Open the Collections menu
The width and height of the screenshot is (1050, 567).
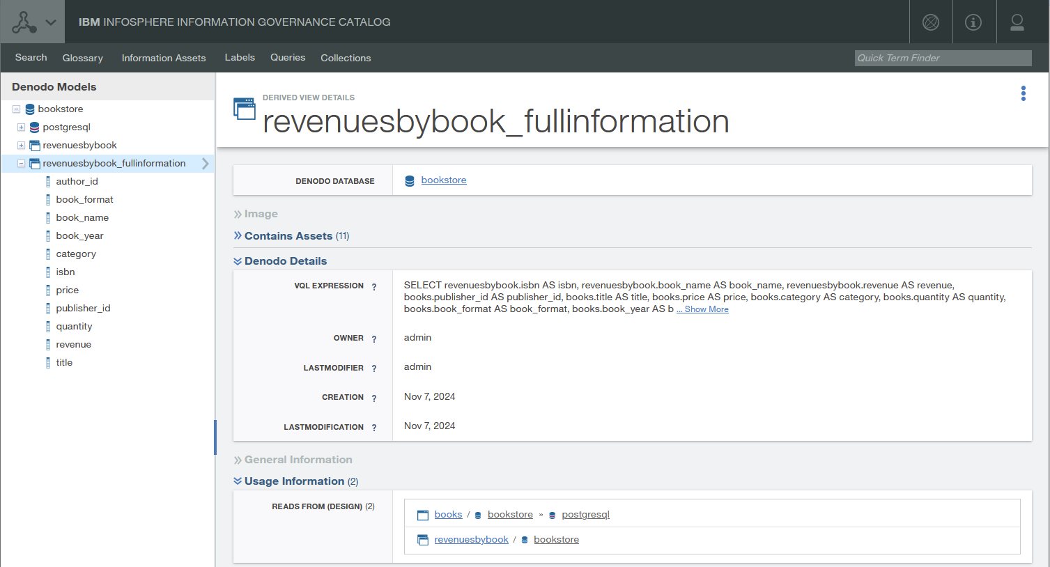pyautogui.click(x=346, y=58)
